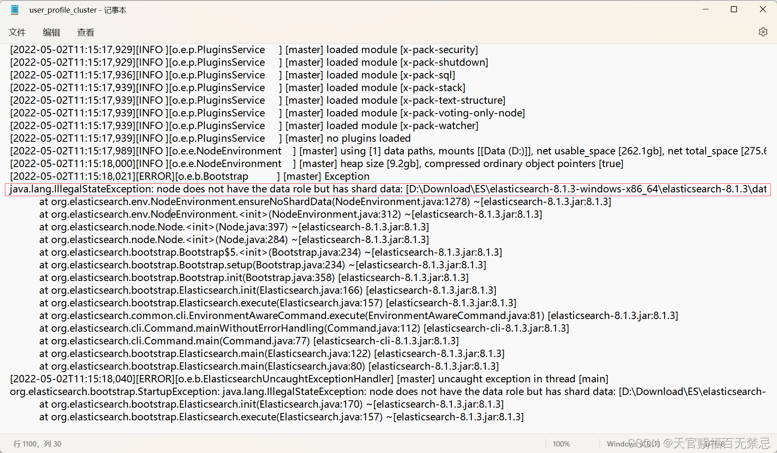Viewport: 777px width, 453px height.
Task: Click the NodeEnvironment.java:312 stack line
Action: 291,214
